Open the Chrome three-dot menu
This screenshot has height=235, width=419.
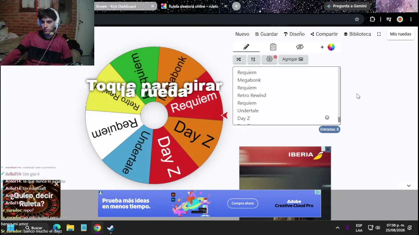click(411, 19)
